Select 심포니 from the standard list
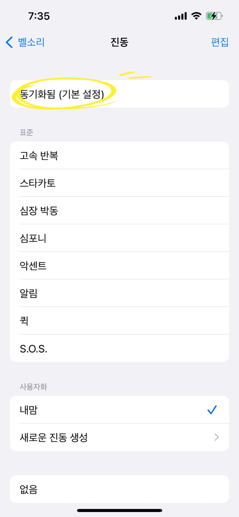Viewport: 239px width, 517px height. pos(119,238)
